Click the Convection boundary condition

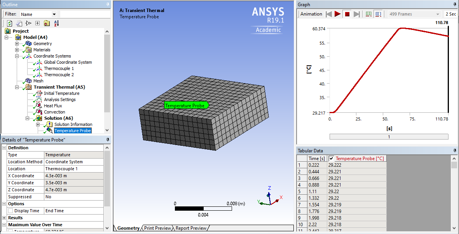click(54, 112)
